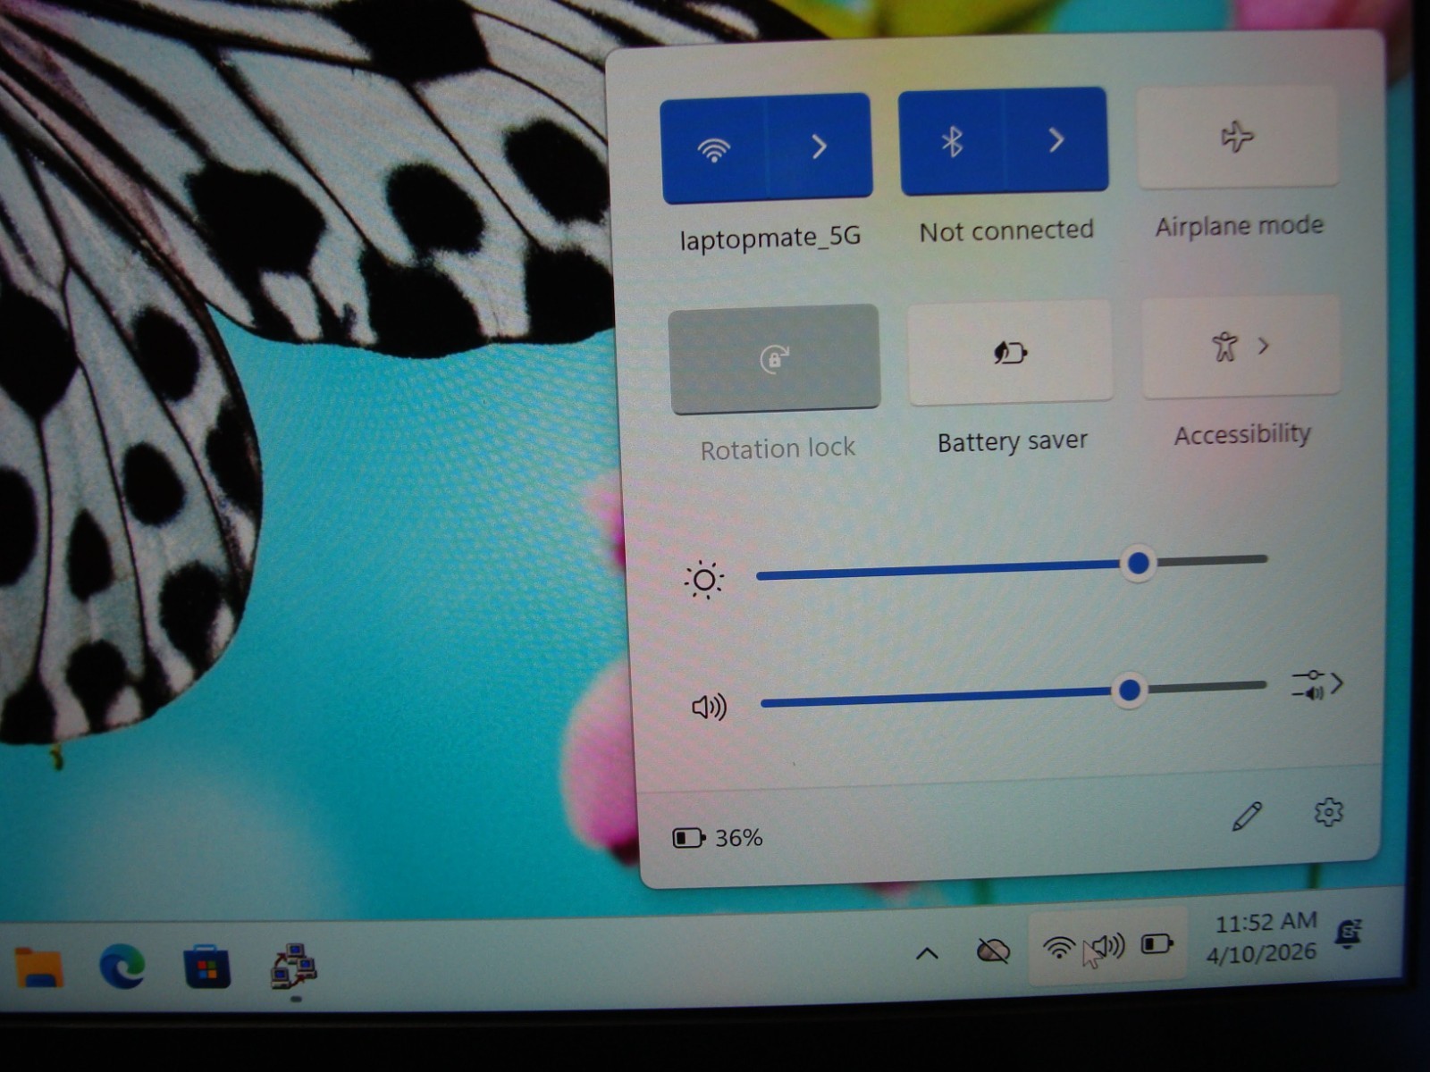Image resolution: width=1430 pixels, height=1072 pixels.
Task: Open notifications bell icon
Action: tap(1348, 933)
